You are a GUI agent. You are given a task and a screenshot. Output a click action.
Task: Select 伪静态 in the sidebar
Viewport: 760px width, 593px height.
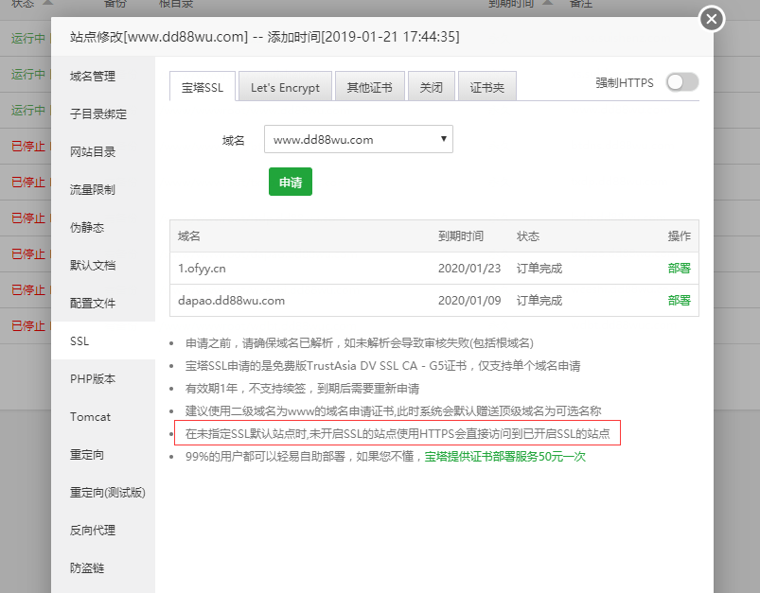click(87, 228)
